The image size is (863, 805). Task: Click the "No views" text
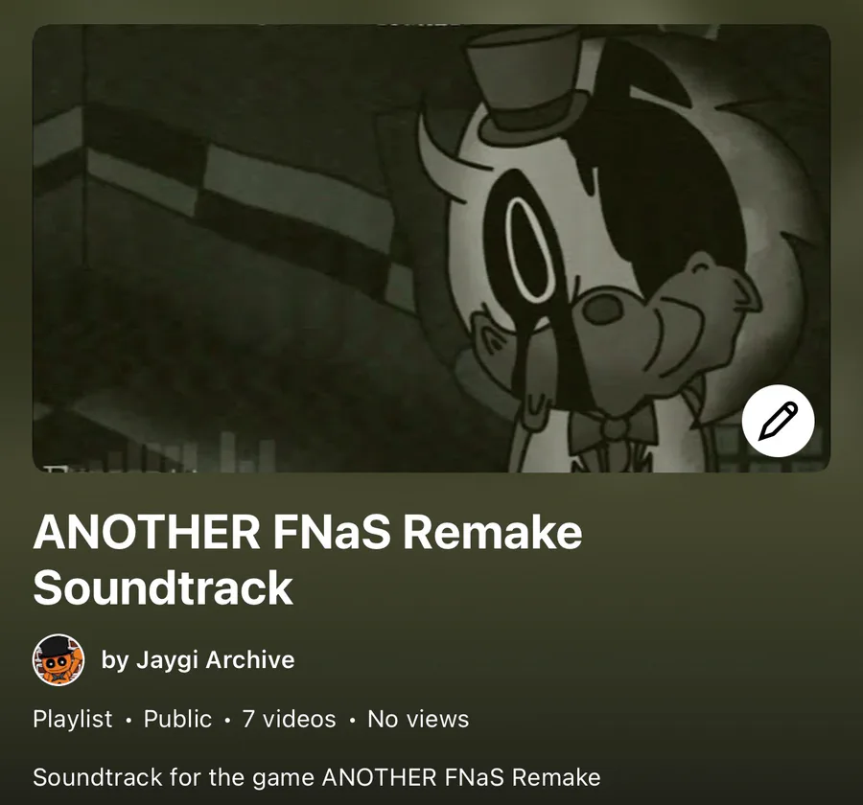click(x=418, y=719)
